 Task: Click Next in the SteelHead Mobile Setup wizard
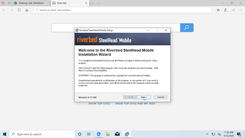coord(144,97)
